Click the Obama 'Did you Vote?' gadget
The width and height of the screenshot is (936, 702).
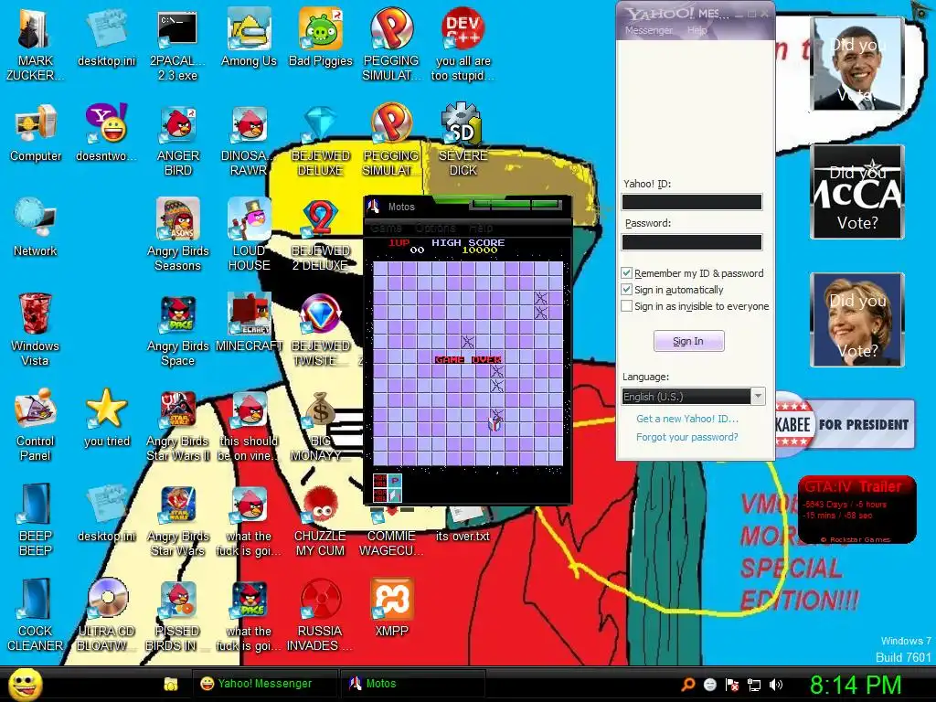[857, 64]
